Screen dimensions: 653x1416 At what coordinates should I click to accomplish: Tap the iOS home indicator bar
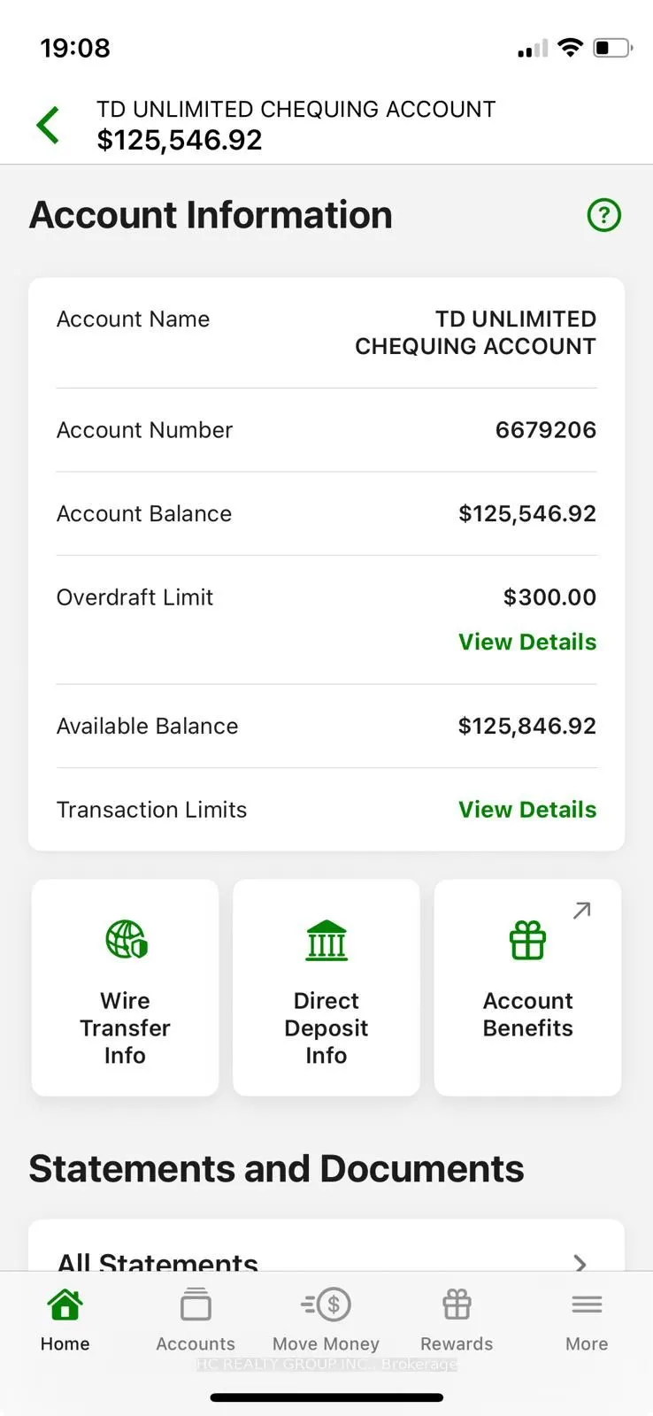(326, 1397)
